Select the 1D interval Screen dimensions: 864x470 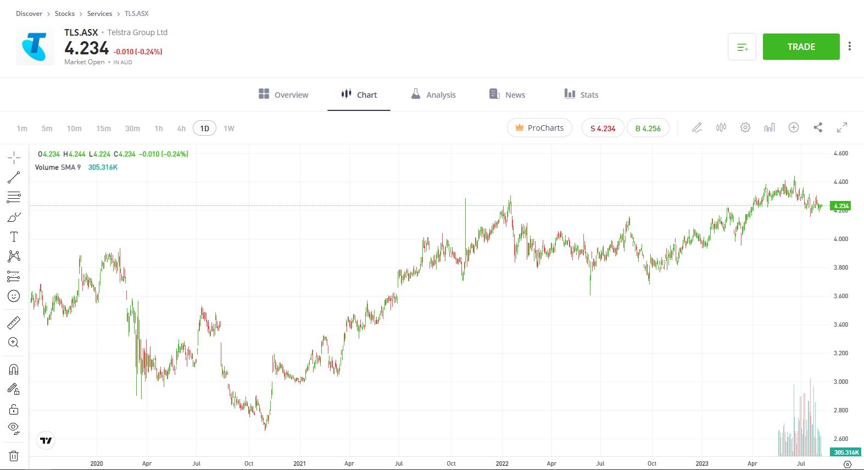[204, 128]
